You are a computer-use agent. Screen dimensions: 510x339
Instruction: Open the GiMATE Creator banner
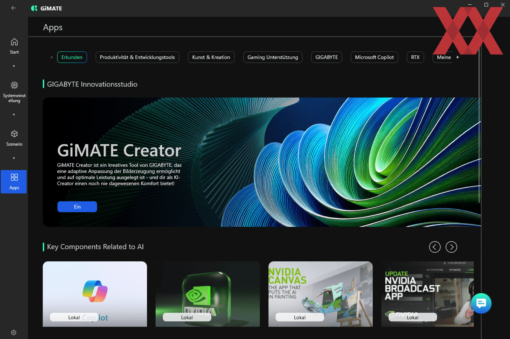(x=262, y=162)
